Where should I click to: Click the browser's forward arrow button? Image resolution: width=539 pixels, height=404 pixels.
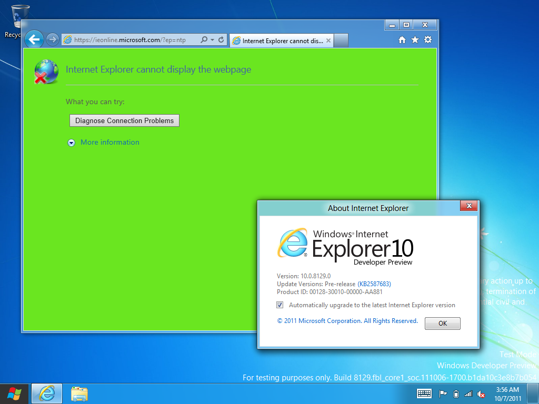tap(52, 40)
